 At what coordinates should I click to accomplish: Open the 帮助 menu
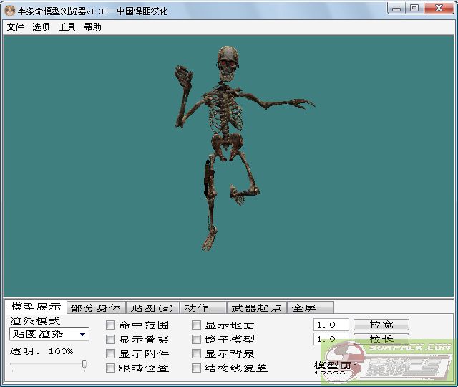point(92,27)
